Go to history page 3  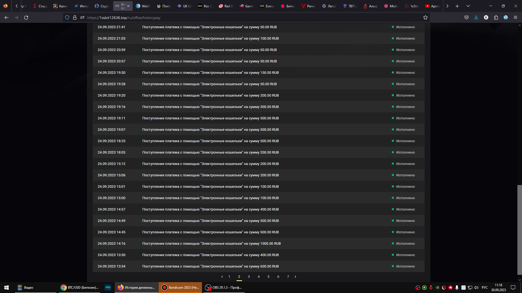(249, 277)
